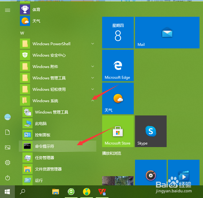Launch the 天气 app in the app list
The image size is (203, 198).
58,21
